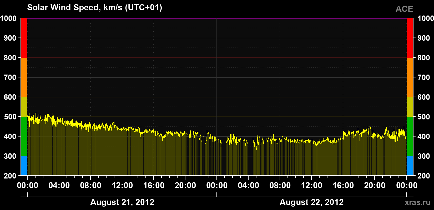Click the 300 value on right axis
Screen dimensions: 434x210
point(424,156)
